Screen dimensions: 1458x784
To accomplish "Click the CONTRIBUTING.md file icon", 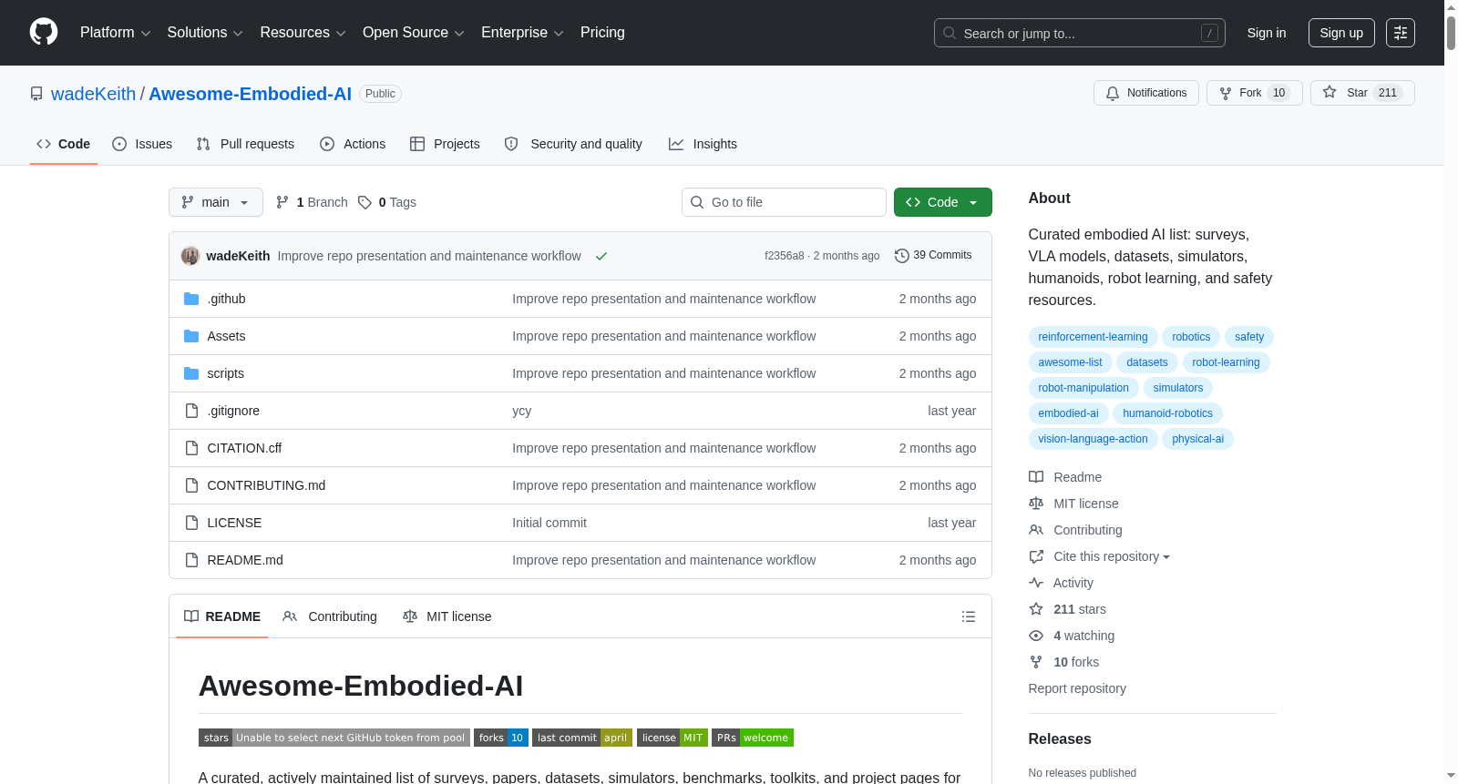I will coord(191,485).
